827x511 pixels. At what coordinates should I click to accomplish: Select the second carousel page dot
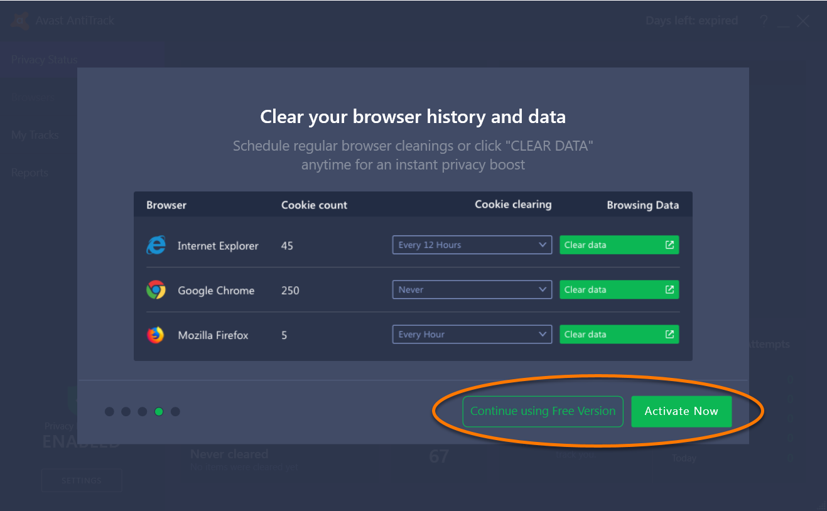[x=126, y=412]
